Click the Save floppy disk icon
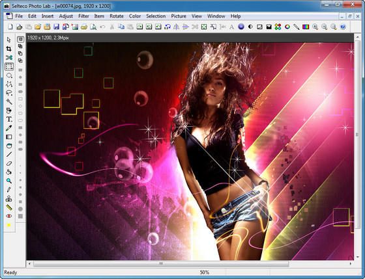The image size is (365, 279). coord(56,27)
